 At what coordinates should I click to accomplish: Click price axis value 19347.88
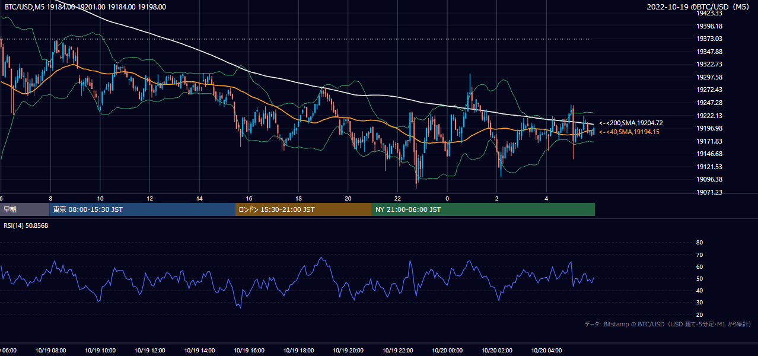(709, 52)
